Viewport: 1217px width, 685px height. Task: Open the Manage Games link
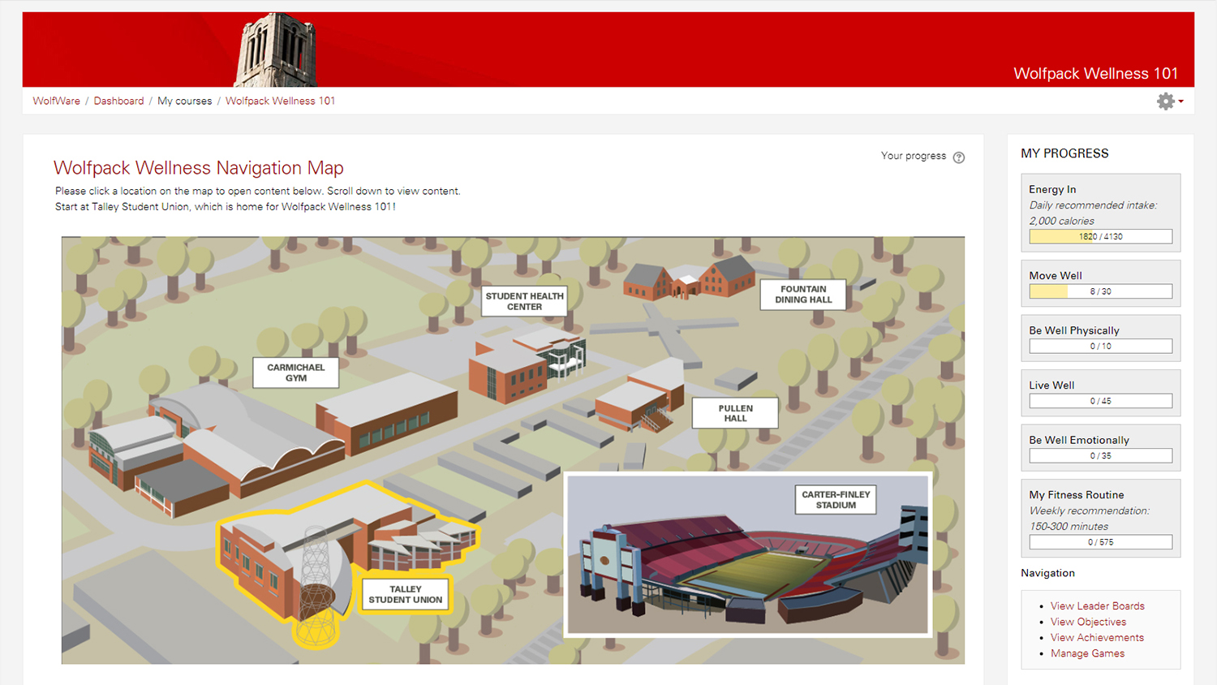click(1087, 653)
